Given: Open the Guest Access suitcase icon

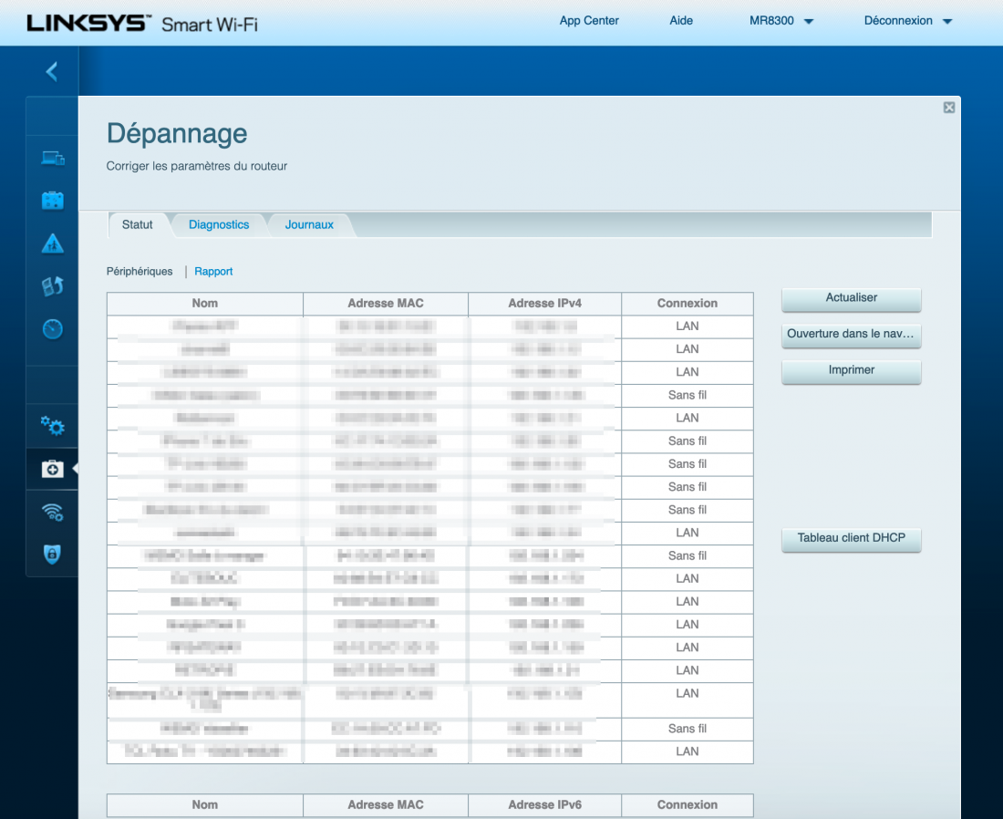Looking at the screenshot, I should [53, 201].
